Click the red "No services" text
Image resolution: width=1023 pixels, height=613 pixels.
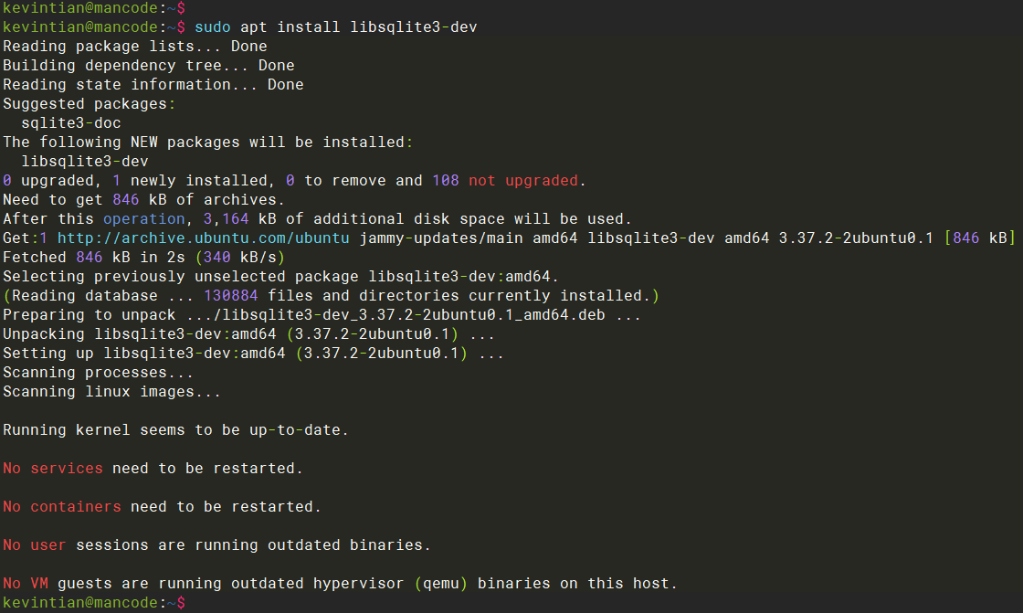[53, 468]
